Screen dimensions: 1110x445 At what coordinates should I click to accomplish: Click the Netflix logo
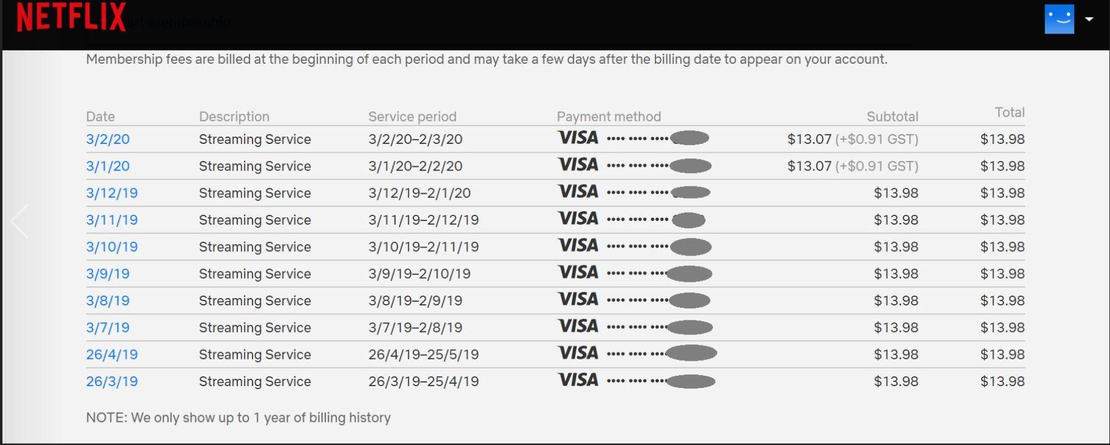pyautogui.click(x=71, y=17)
